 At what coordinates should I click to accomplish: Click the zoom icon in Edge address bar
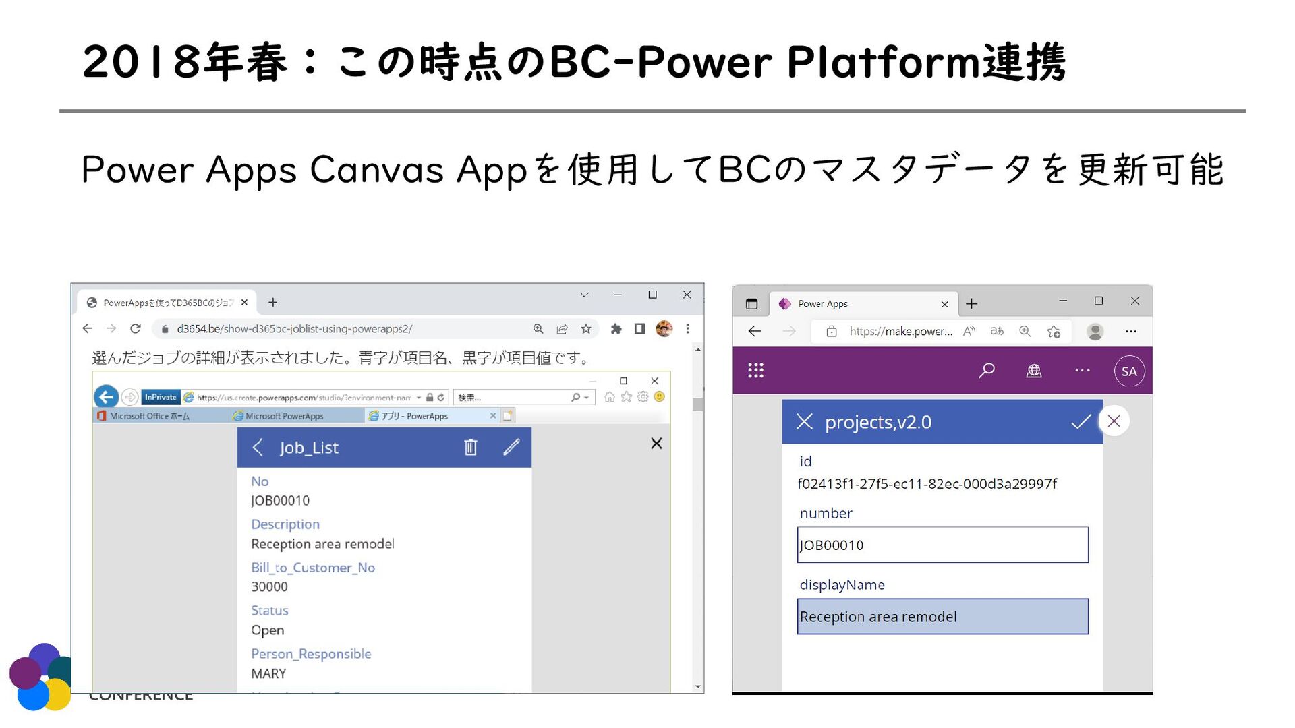[x=1025, y=331]
